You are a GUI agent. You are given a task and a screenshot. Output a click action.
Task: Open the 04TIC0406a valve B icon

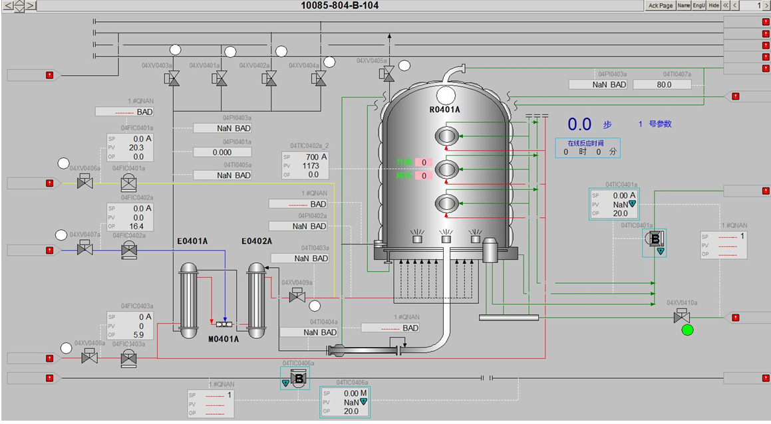(x=298, y=379)
